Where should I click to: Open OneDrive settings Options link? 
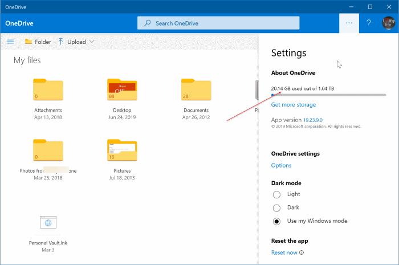point(281,165)
